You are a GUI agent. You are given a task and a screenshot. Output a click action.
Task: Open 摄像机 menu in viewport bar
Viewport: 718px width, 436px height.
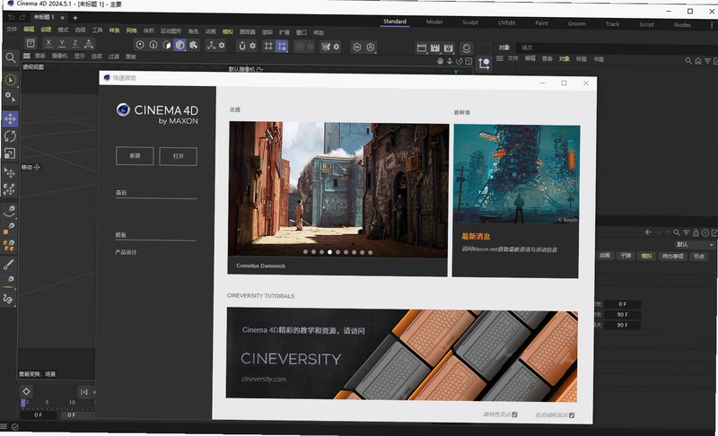(x=59, y=56)
